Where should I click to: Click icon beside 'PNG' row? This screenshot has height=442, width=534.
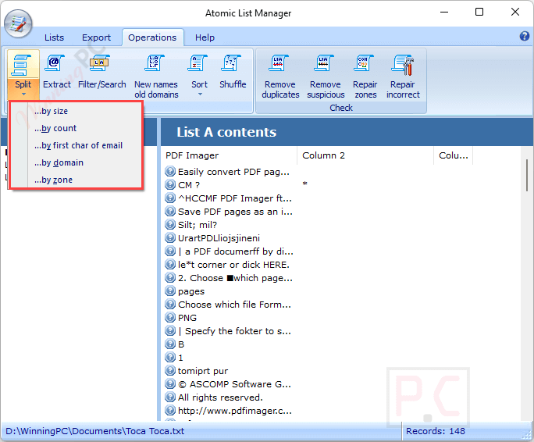(170, 318)
